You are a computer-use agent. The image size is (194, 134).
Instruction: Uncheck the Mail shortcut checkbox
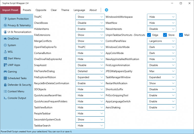coord(181,35)
